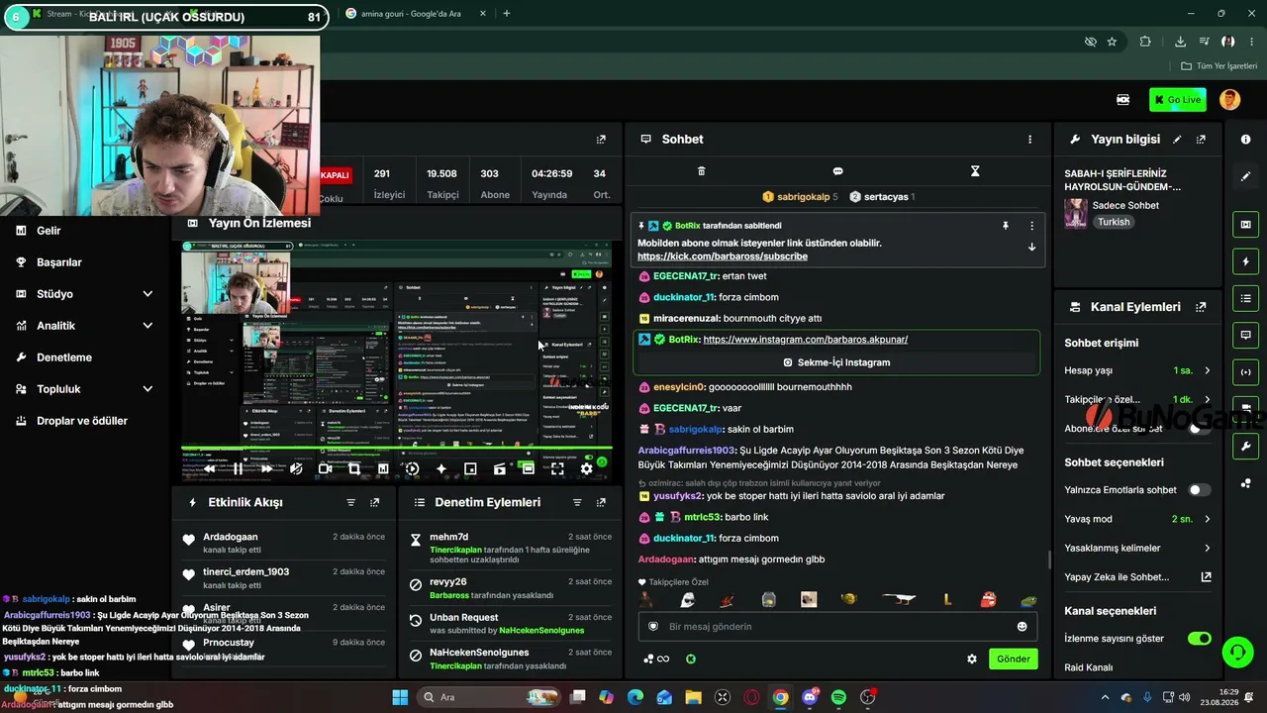Screen dimensions: 1267x713
Task: Toggle İzlenme sayısını göster switch
Action: click(1199, 639)
